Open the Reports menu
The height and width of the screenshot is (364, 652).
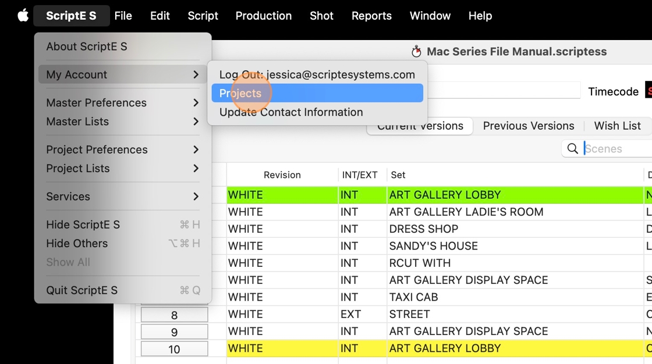coord(371,16)
